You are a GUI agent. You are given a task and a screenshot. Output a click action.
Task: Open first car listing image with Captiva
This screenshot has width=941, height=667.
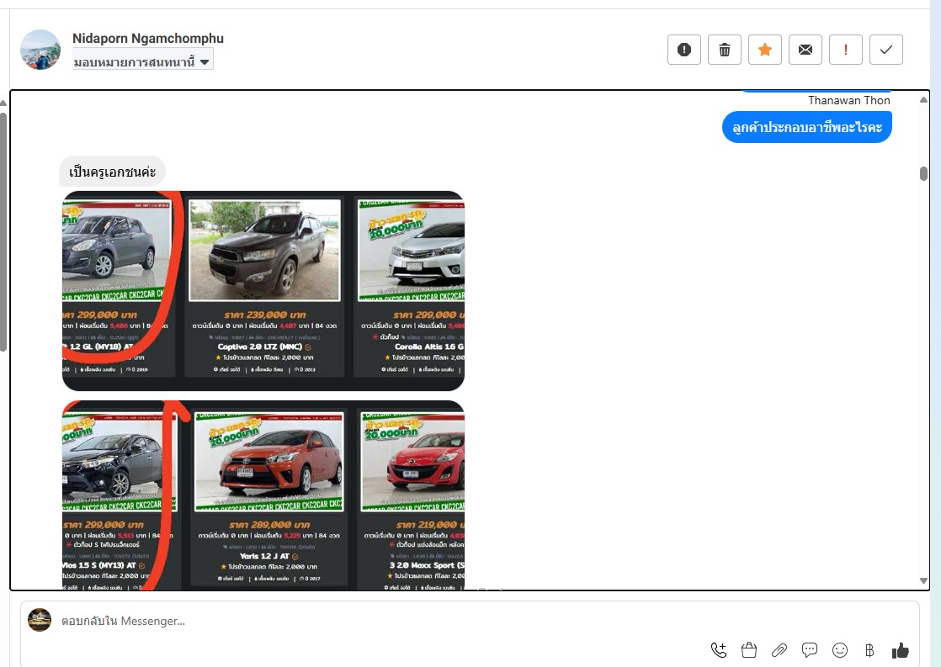[x=263, y=291]
